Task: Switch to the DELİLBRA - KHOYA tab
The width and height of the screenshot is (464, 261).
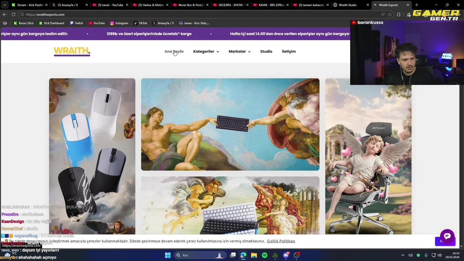Action: [231, 5]
